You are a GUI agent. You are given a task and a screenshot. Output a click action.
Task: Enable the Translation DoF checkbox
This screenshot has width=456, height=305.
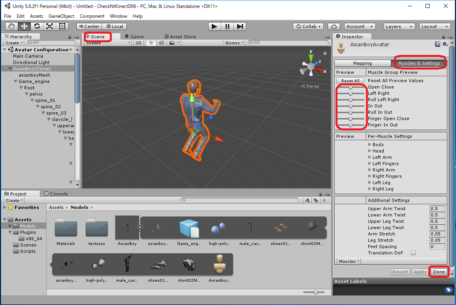(413, 253)
